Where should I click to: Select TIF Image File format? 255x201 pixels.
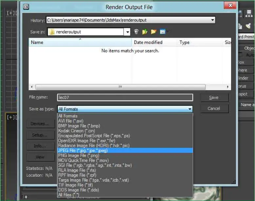[x=76, y=185]
